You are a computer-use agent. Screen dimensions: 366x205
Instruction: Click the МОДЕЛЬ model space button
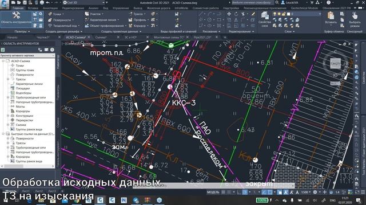[213, 192]
